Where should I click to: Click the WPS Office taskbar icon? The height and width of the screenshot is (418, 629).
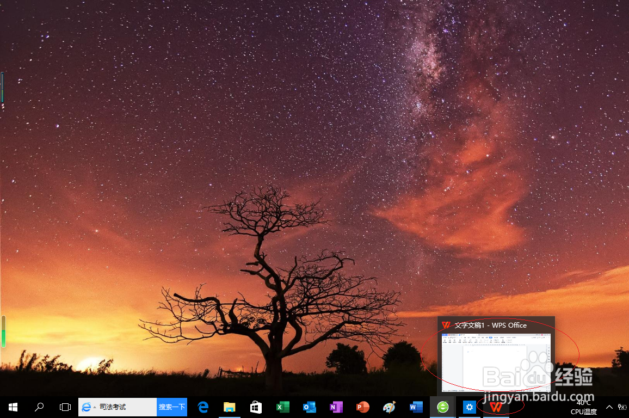point(496,407)
